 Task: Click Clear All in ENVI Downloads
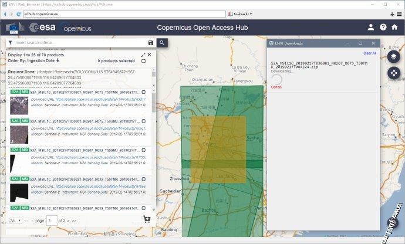point(369,53)
